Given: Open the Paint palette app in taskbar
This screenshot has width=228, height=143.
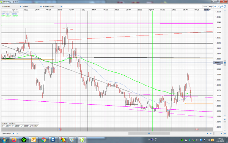Looking at the screenshot, I should point(72,140).
